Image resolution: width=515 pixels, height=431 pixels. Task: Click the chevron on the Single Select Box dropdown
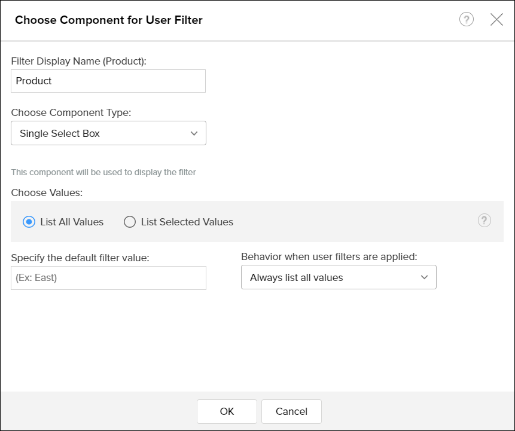(x=194, y=133)
